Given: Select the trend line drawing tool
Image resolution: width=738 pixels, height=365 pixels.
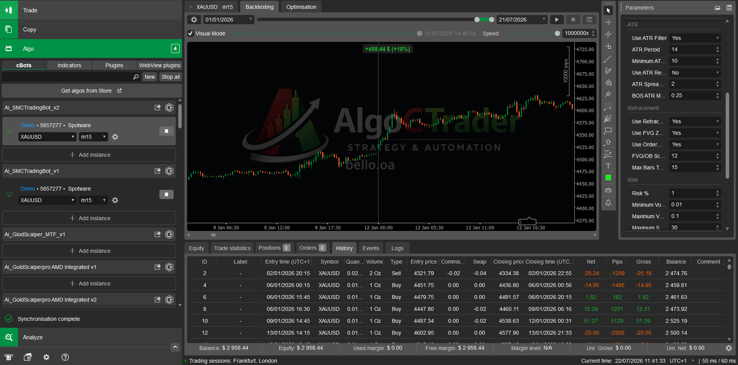Looking at the screenshot, I should [x=608, y=59].
